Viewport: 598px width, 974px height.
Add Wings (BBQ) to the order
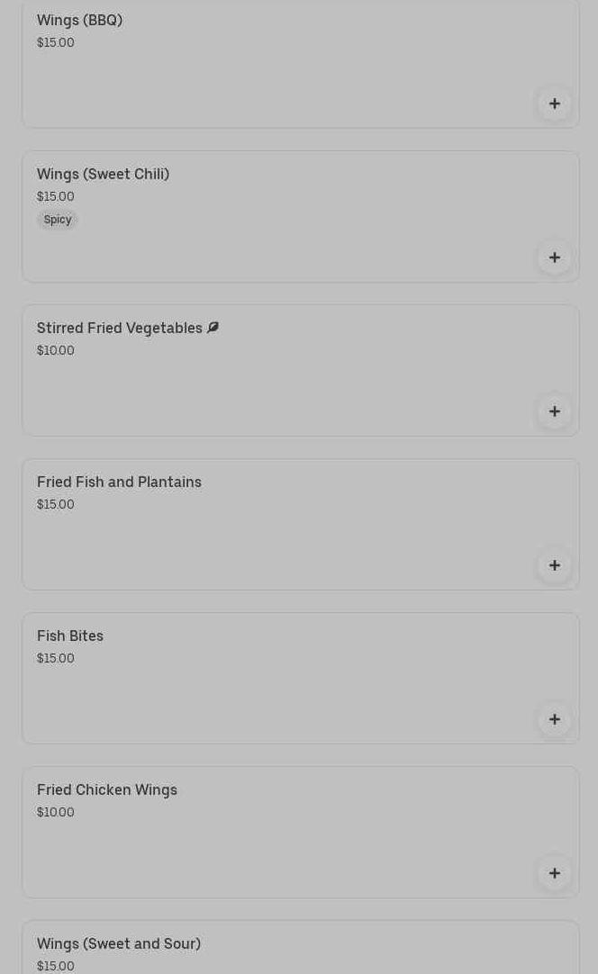[555, 104]
